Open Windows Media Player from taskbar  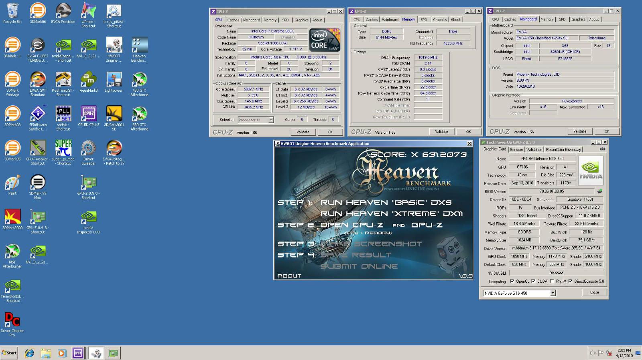(x=62, y=353)
